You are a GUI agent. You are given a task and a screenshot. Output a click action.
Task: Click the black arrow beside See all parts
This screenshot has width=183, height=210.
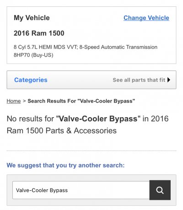[169, 80]
